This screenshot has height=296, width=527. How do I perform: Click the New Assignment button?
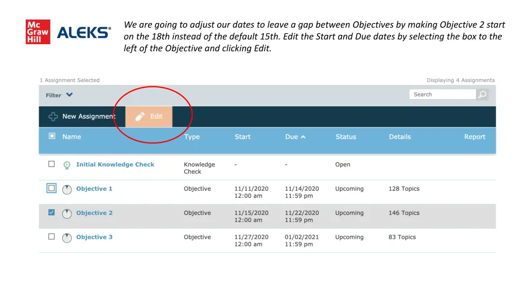coord(82,117)
